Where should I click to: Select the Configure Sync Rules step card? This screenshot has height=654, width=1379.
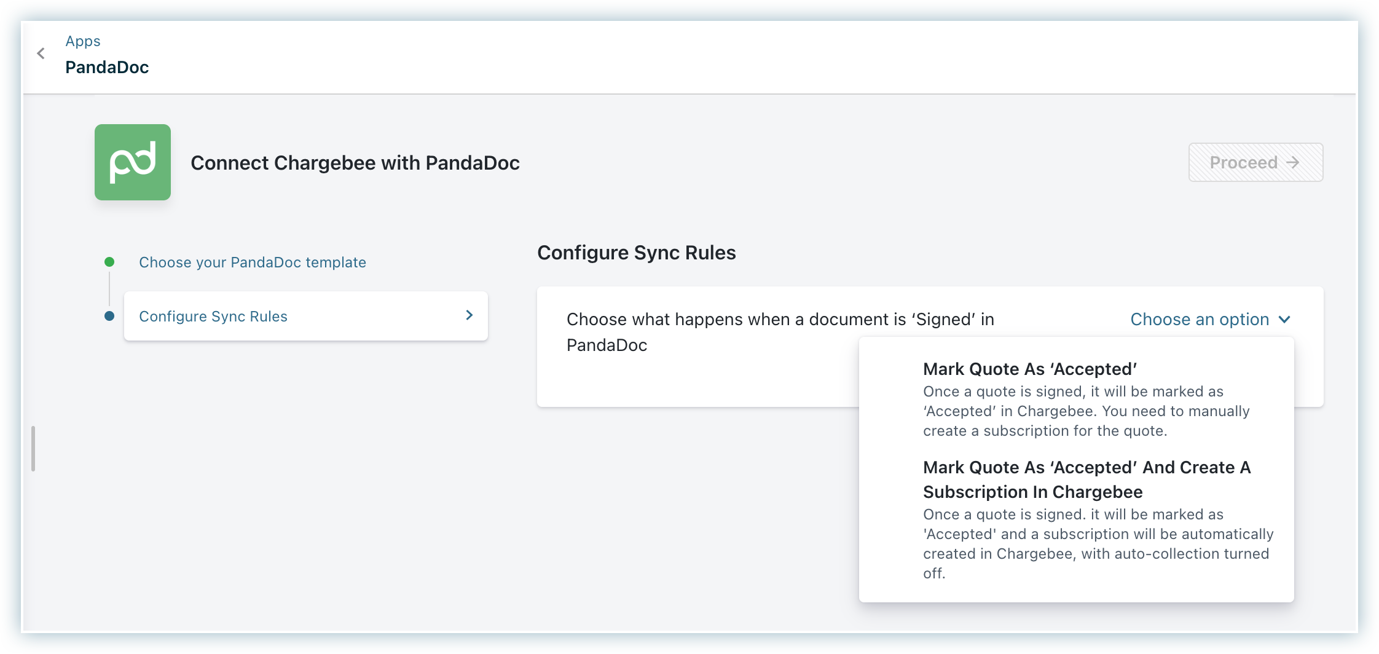pos(305,316)
